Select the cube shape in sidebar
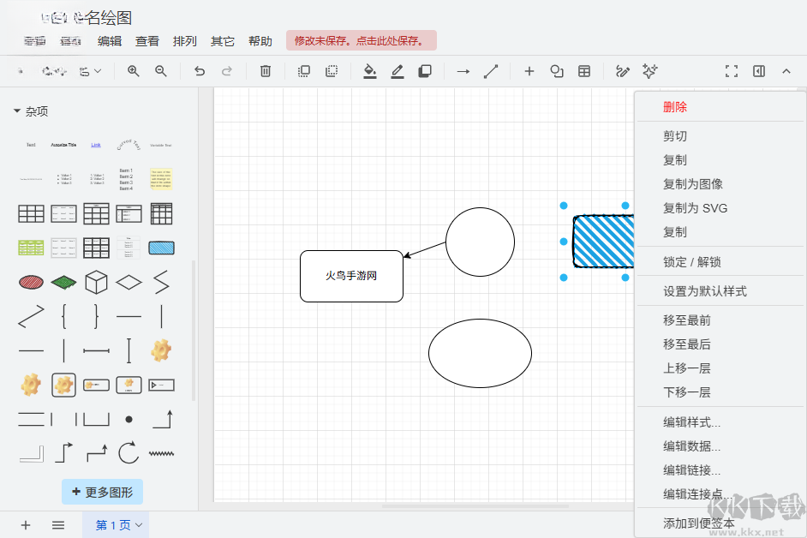 [96, 282]
